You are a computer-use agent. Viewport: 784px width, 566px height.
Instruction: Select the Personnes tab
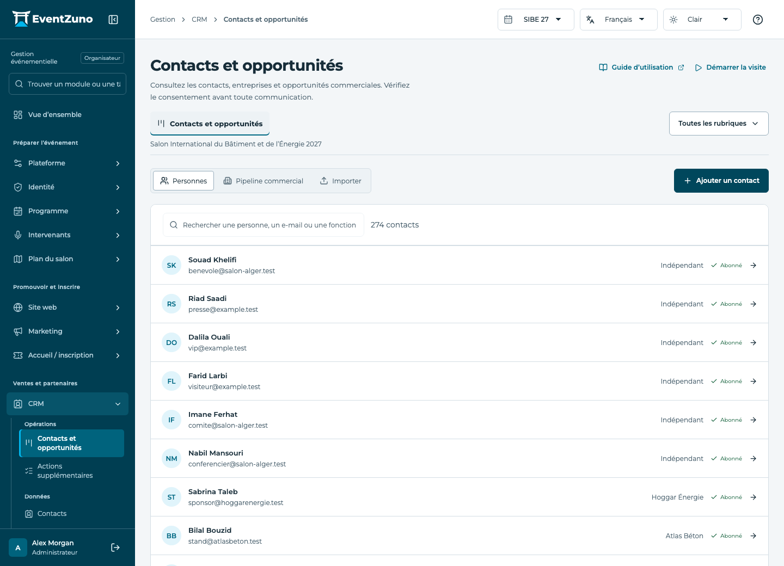[x=183, y=181]
